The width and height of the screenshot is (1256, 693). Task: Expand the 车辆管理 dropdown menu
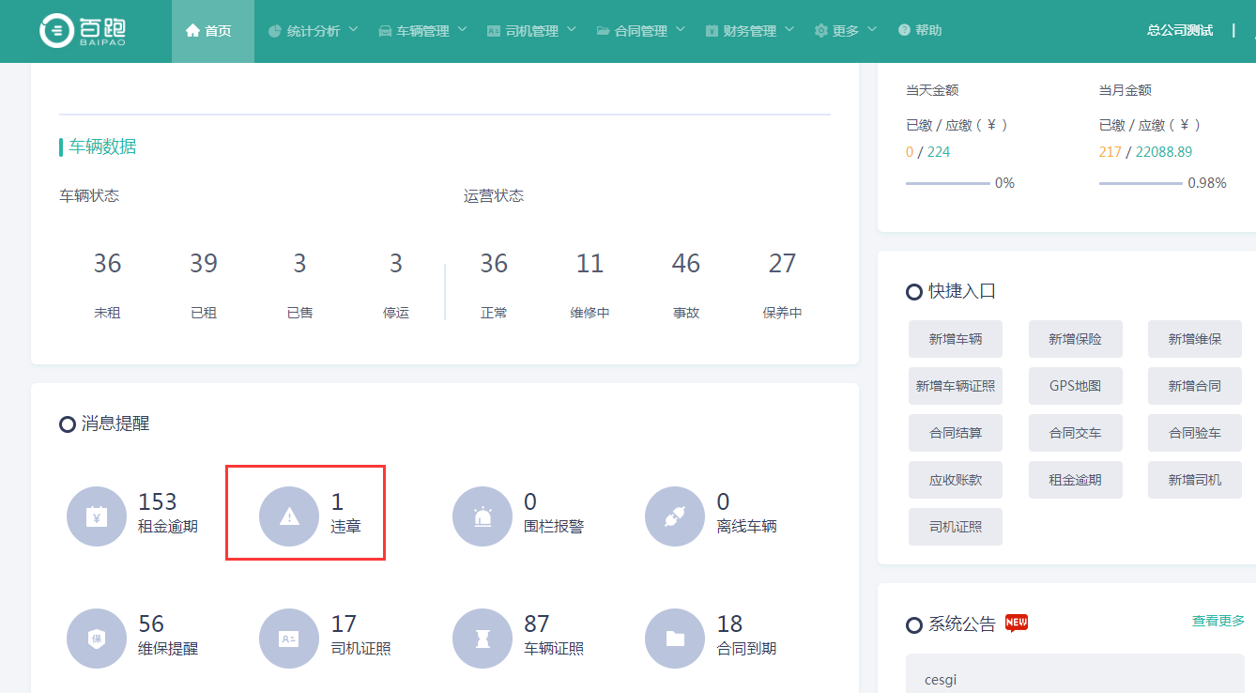(422, 31)
